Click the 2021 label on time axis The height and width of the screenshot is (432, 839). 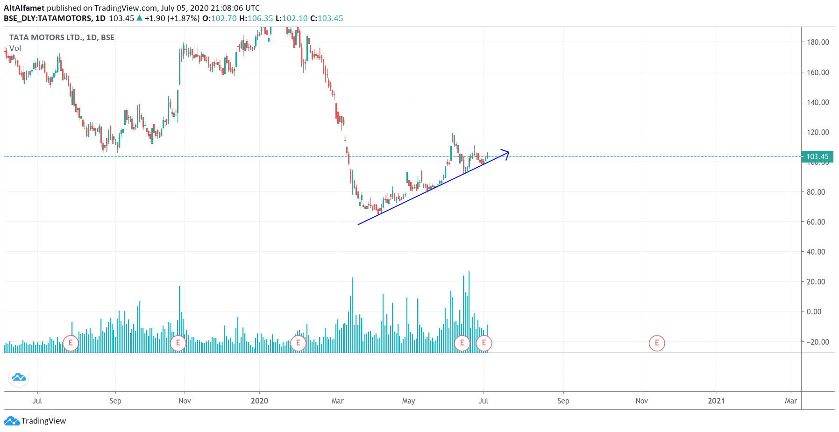[x=716, y=401]
